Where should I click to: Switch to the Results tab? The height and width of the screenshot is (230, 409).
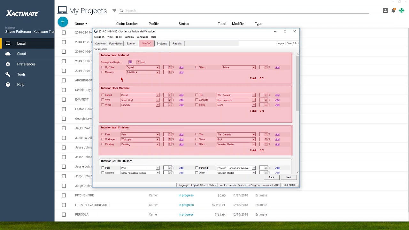tap(177, 43)
